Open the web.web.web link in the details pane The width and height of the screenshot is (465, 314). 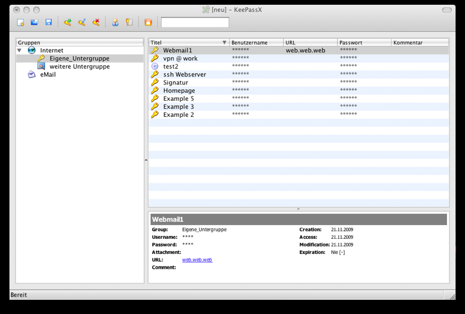click(197, 260)
